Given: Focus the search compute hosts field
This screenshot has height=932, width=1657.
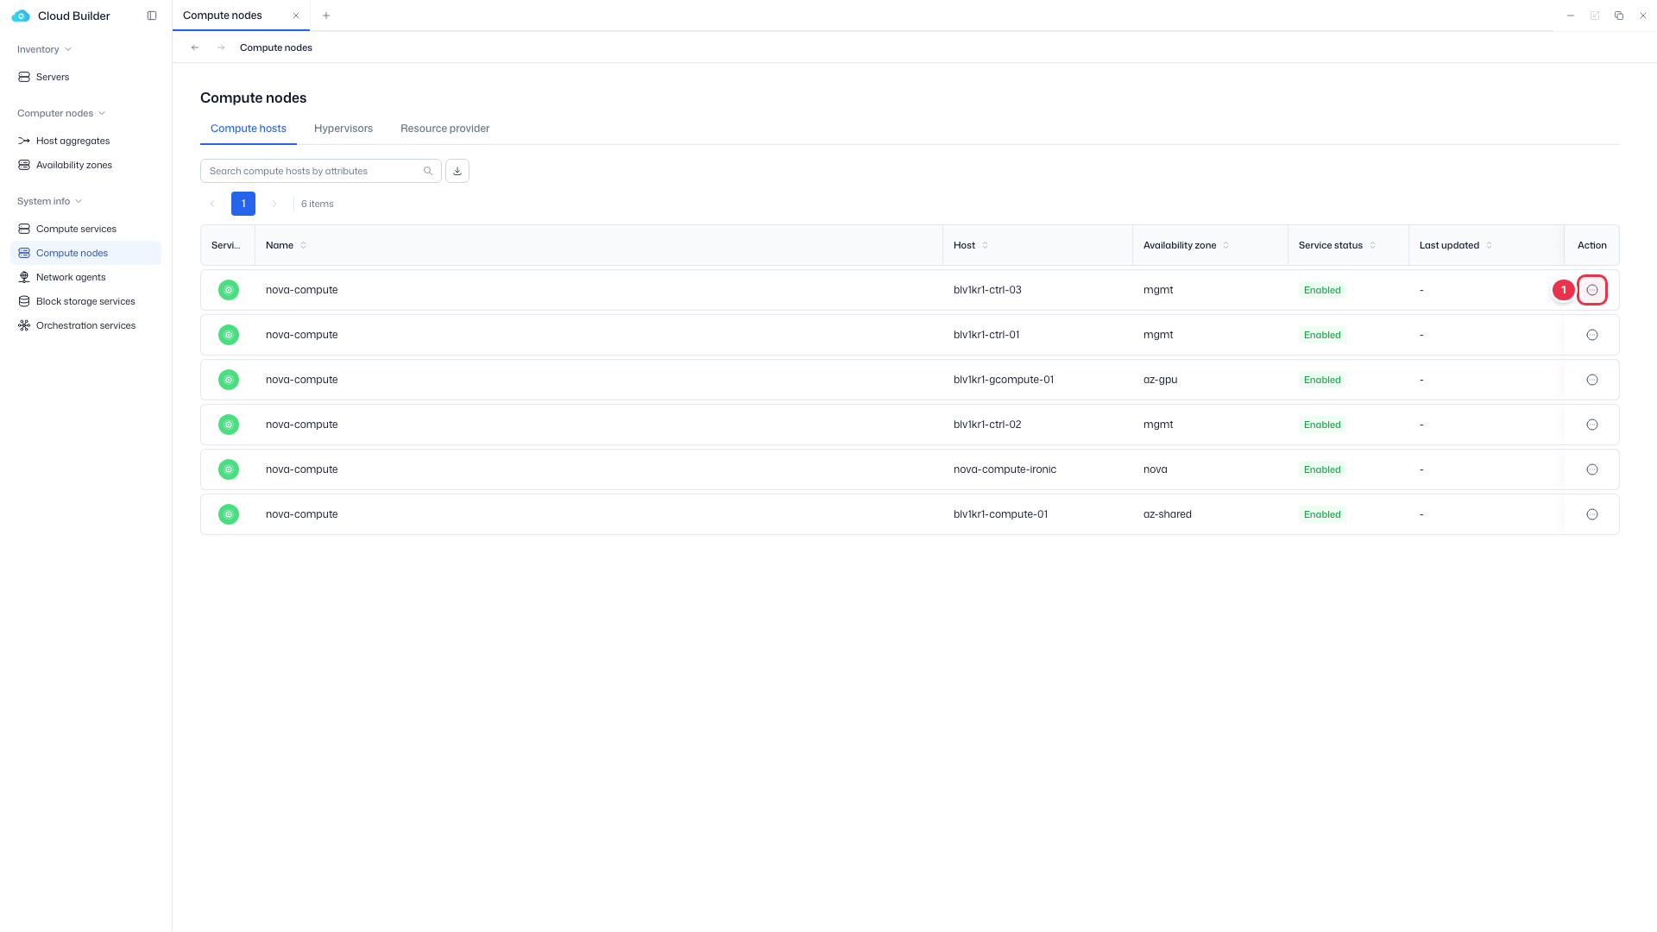Looking at the screenshot, I should click(x=320, y=171).
